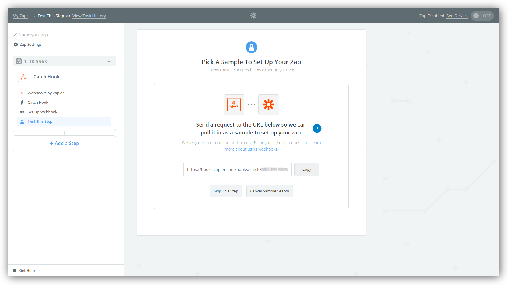Click the 1. TRIGGER header label

[x=36, y=61]
